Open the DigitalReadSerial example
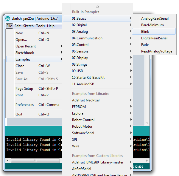179x176 pixels. 154,38
